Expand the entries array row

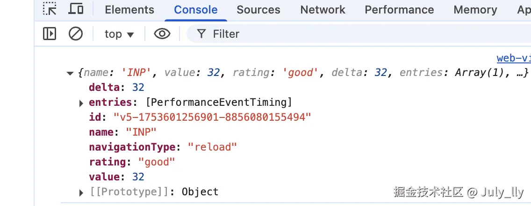(81, 103)
